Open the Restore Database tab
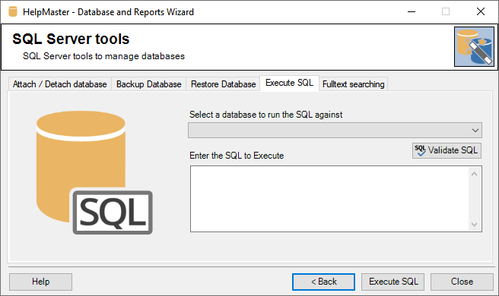The image size is (499, 296). point(223,84)
